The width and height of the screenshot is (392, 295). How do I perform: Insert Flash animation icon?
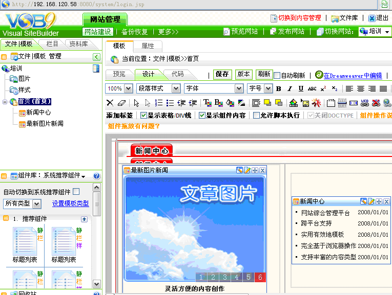tap(316, 103)
